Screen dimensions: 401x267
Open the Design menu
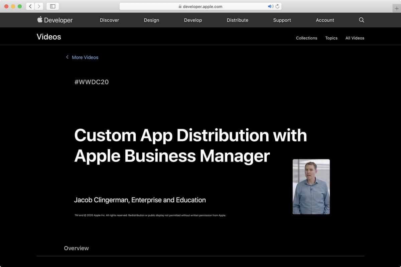(x=151, y=20)
